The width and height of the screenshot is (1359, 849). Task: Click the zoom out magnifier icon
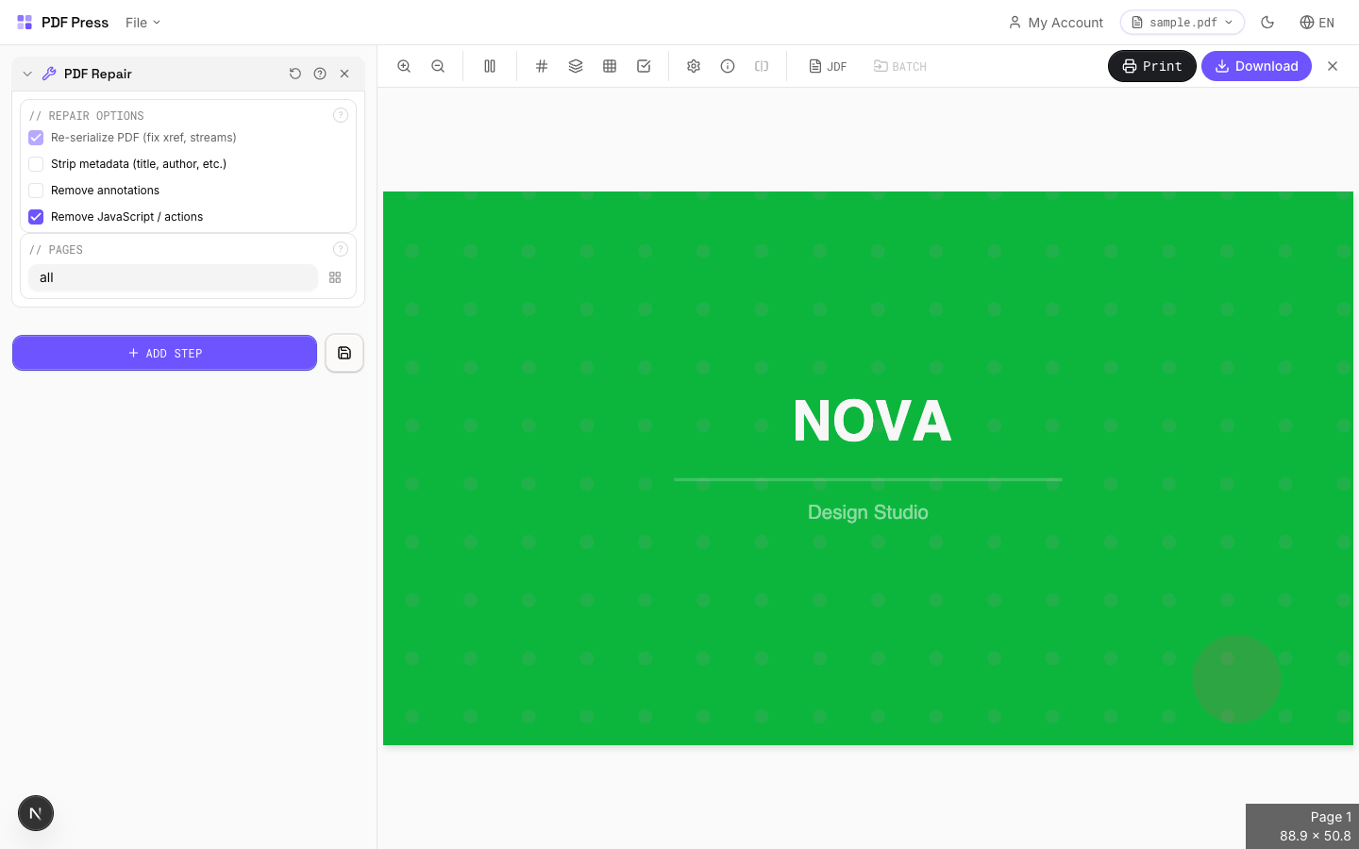tap(438, 66)
